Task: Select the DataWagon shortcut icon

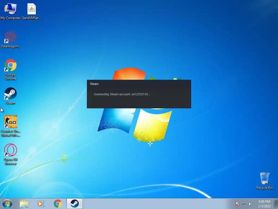Action: click(11, 39)
